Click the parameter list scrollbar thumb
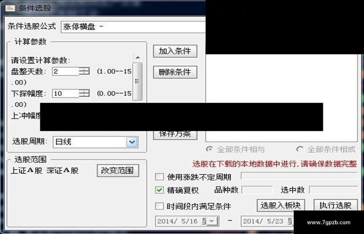Image resolution: width=364 pixels, height=234 pixels. [138, 81]
